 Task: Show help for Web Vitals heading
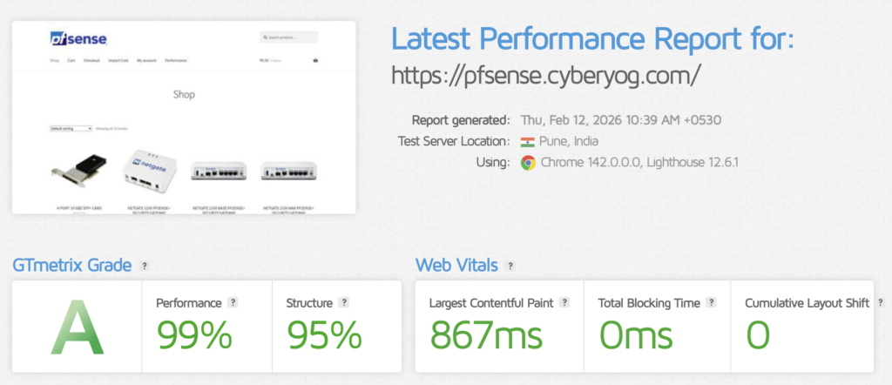510,265
